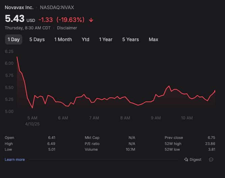Click the Volume value 10.1M
225x178 pixels.
pyautogui.click(x=131, y=149)
